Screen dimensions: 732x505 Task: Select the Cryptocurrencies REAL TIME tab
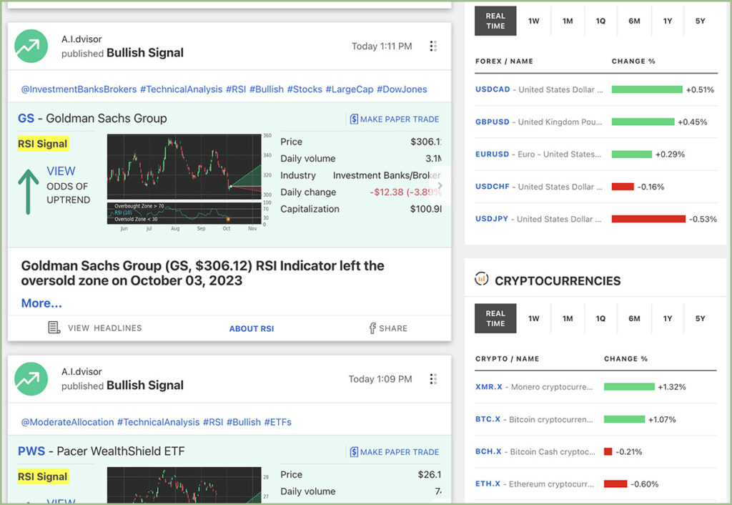pos(495,318)
